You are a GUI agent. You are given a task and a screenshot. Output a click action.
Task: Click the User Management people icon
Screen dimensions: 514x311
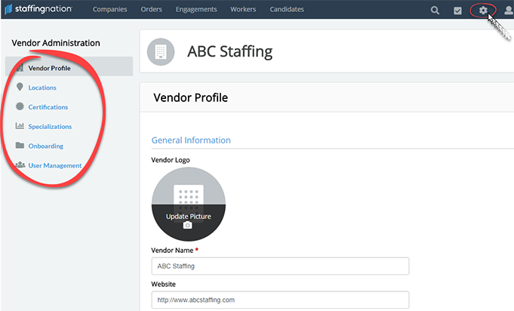(20, 165)
